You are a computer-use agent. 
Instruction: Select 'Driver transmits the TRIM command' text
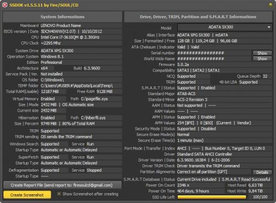click(x=208, y=166)
